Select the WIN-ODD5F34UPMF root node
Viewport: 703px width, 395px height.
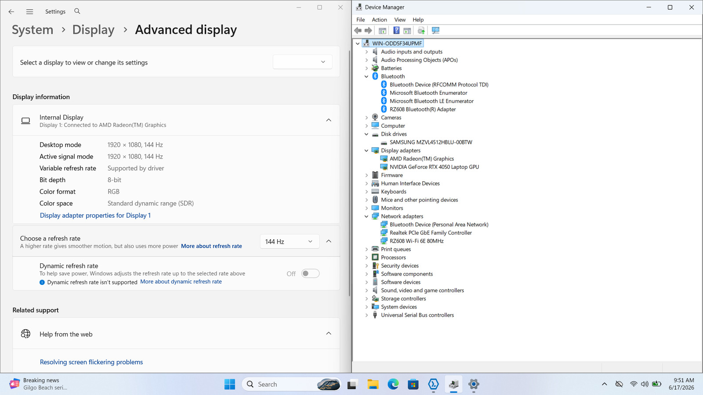(x=397, y=43)
